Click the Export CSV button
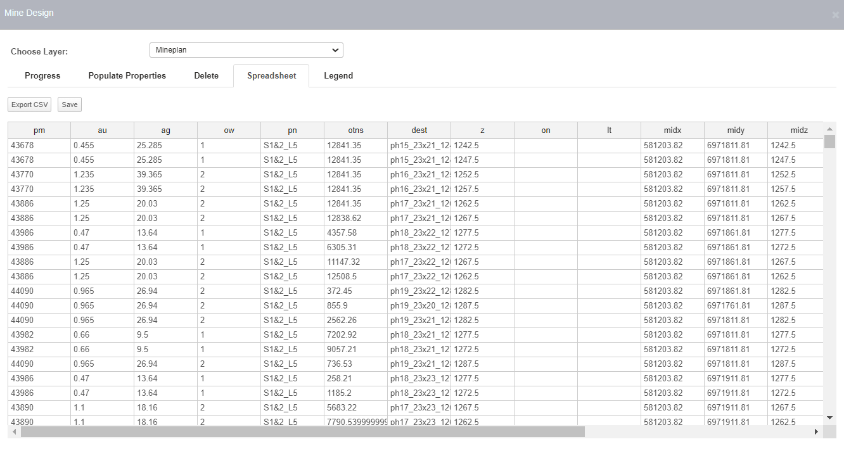This screenshot has width=844, height=451. [30, 105]
